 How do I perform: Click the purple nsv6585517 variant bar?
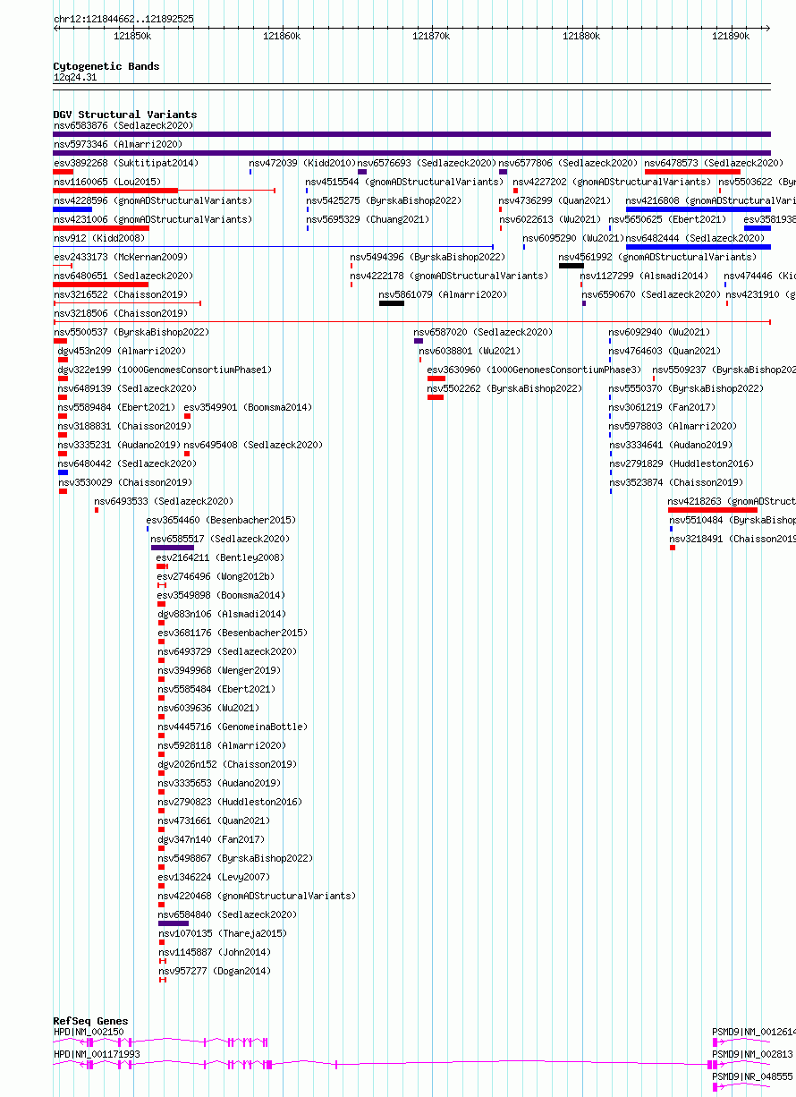coord(173,548)
